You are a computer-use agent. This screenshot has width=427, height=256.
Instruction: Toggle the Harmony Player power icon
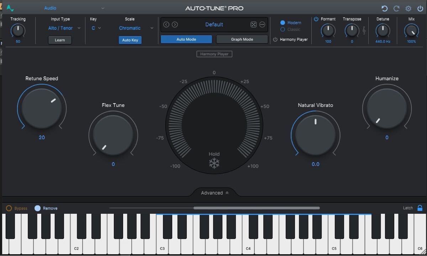[x=275, y=39]
